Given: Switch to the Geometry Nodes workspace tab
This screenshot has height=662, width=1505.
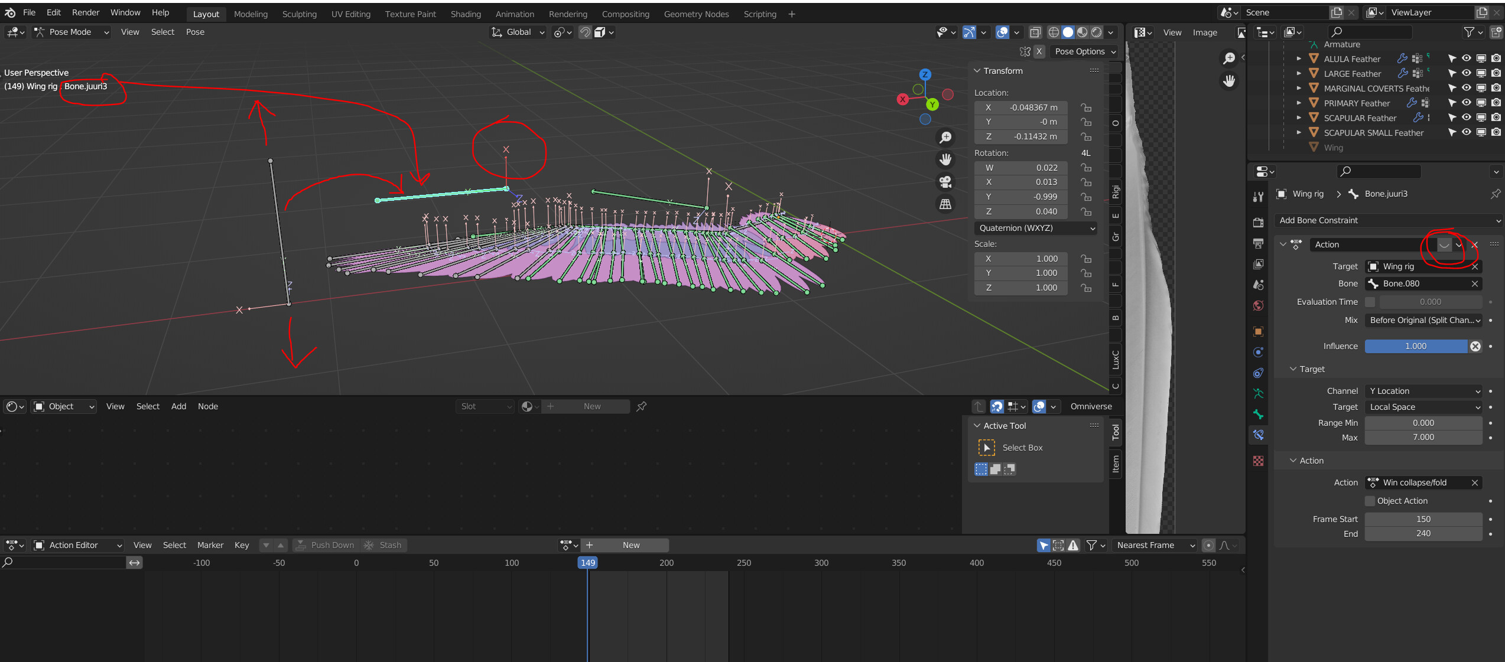Looking at the screenshot, I should point(696,14).
